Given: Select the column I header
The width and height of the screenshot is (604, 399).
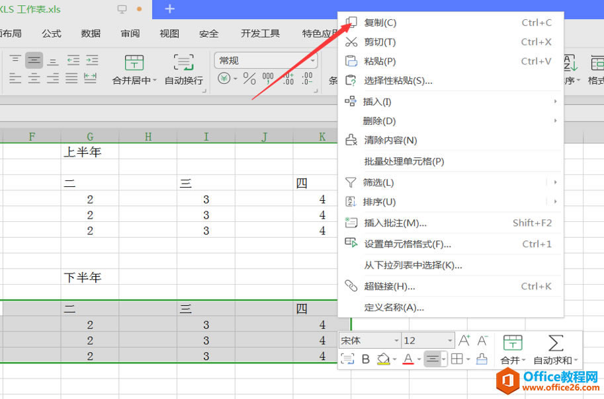Looking at the screenshot, I should point(206,137).
